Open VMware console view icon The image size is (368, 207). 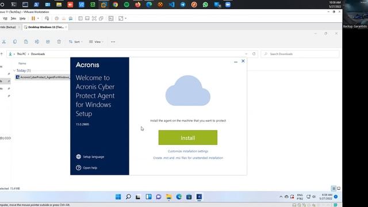[111, 18]
